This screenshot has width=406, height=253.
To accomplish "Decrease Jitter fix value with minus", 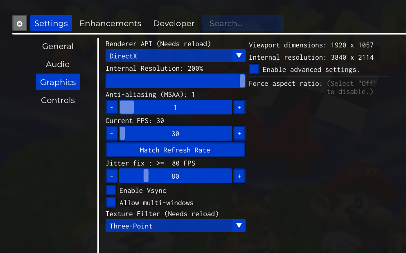I will tap(112, 176).
